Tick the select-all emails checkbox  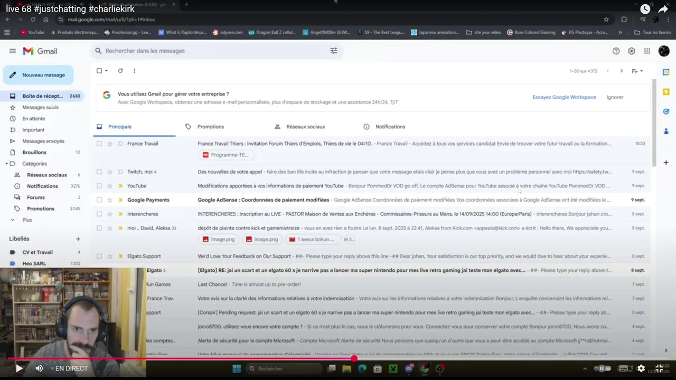coord(99,71)
